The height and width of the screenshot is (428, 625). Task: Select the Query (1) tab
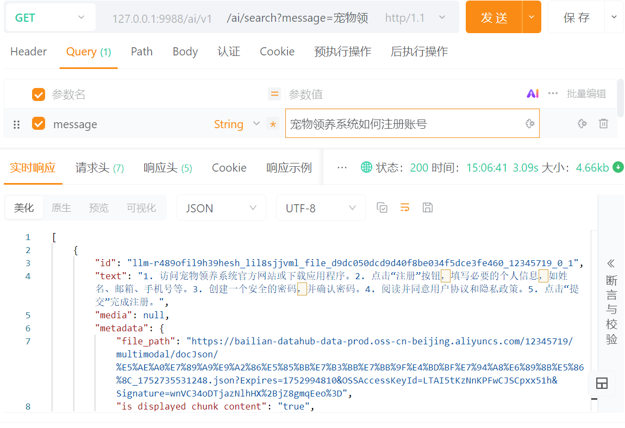coord(89,52)
